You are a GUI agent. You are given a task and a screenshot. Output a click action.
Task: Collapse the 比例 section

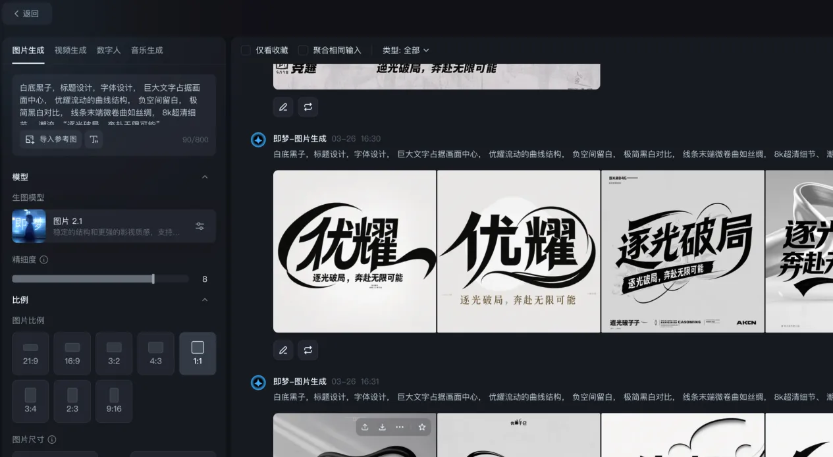pos(204,300)
